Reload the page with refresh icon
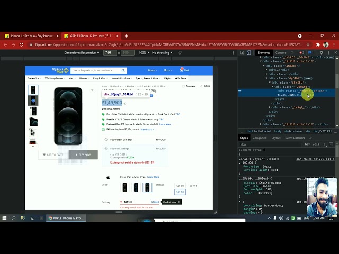The height and width of the screenshot is (254, 339). (21, 44)
